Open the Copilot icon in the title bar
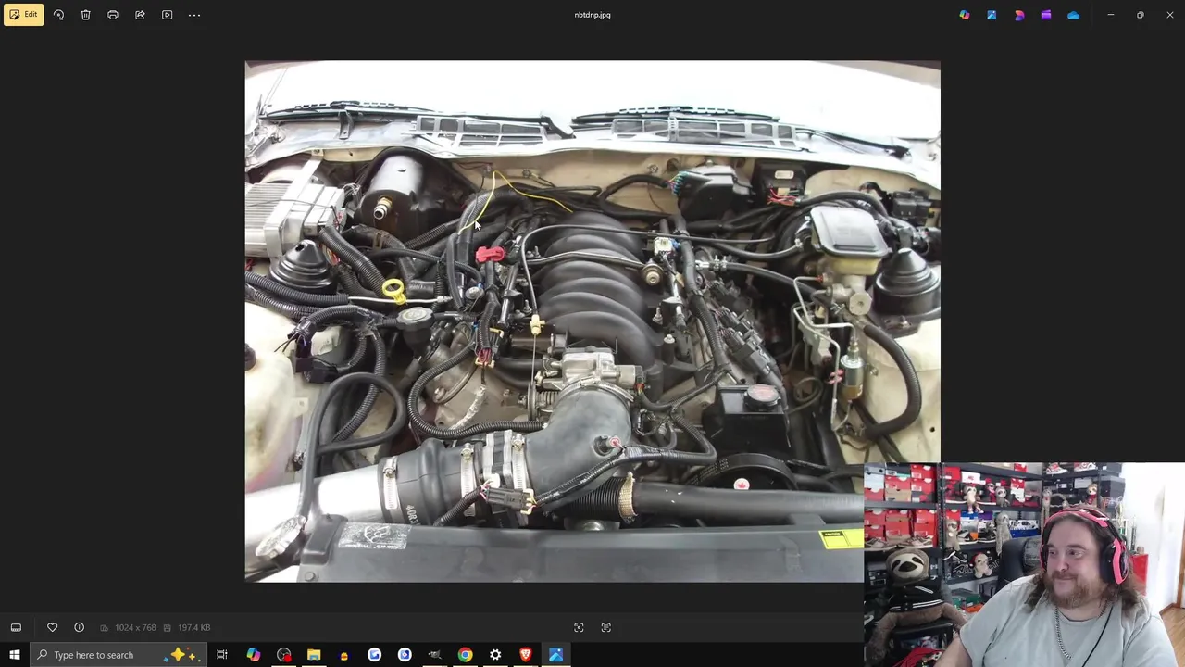1185x667 pixels. [x=965, y=15]
